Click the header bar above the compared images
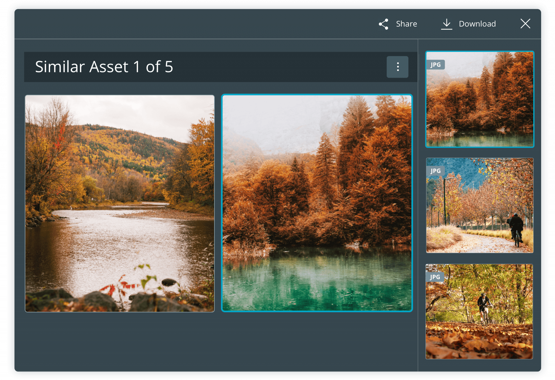Image resolution: width=555 pixels, height=380 pixels. point(220,67)
